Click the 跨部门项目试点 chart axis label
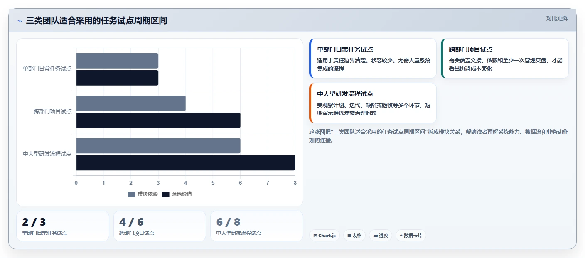Image resolution: width=585 pixels, height=258 pixels. (x=52, y=111)
